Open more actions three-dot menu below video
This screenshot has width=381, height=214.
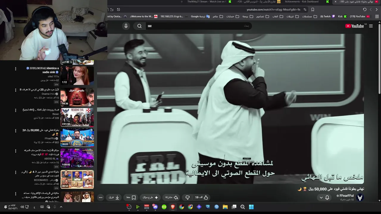pyautogui.click(x=101, y=197)
